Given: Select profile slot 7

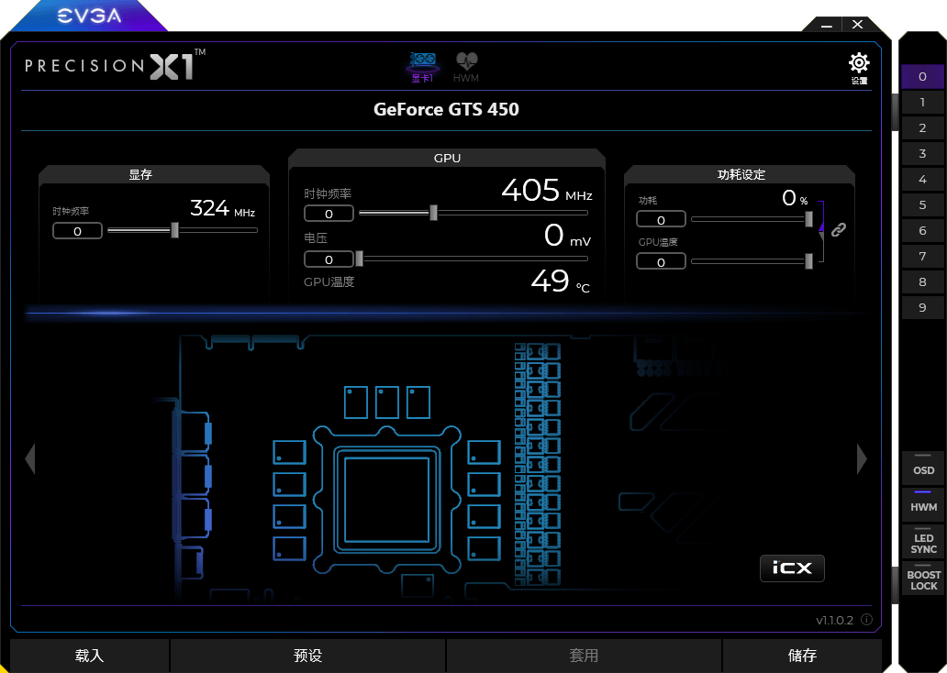Looking at the screenshot, I should pos(922,256).
